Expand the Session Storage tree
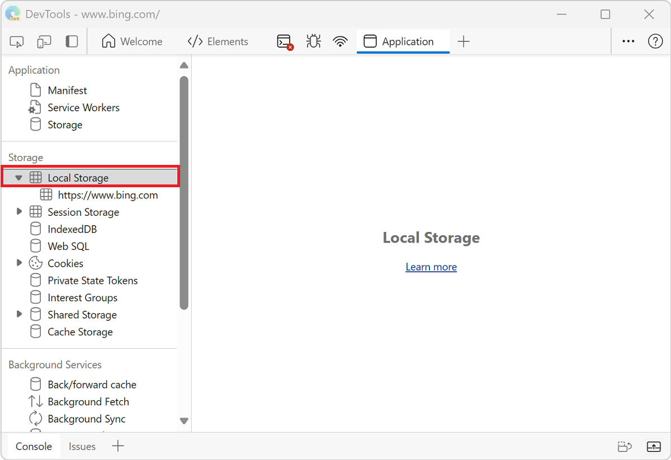The width and height of the screenshot is (671, 460). tap(19, 211)
